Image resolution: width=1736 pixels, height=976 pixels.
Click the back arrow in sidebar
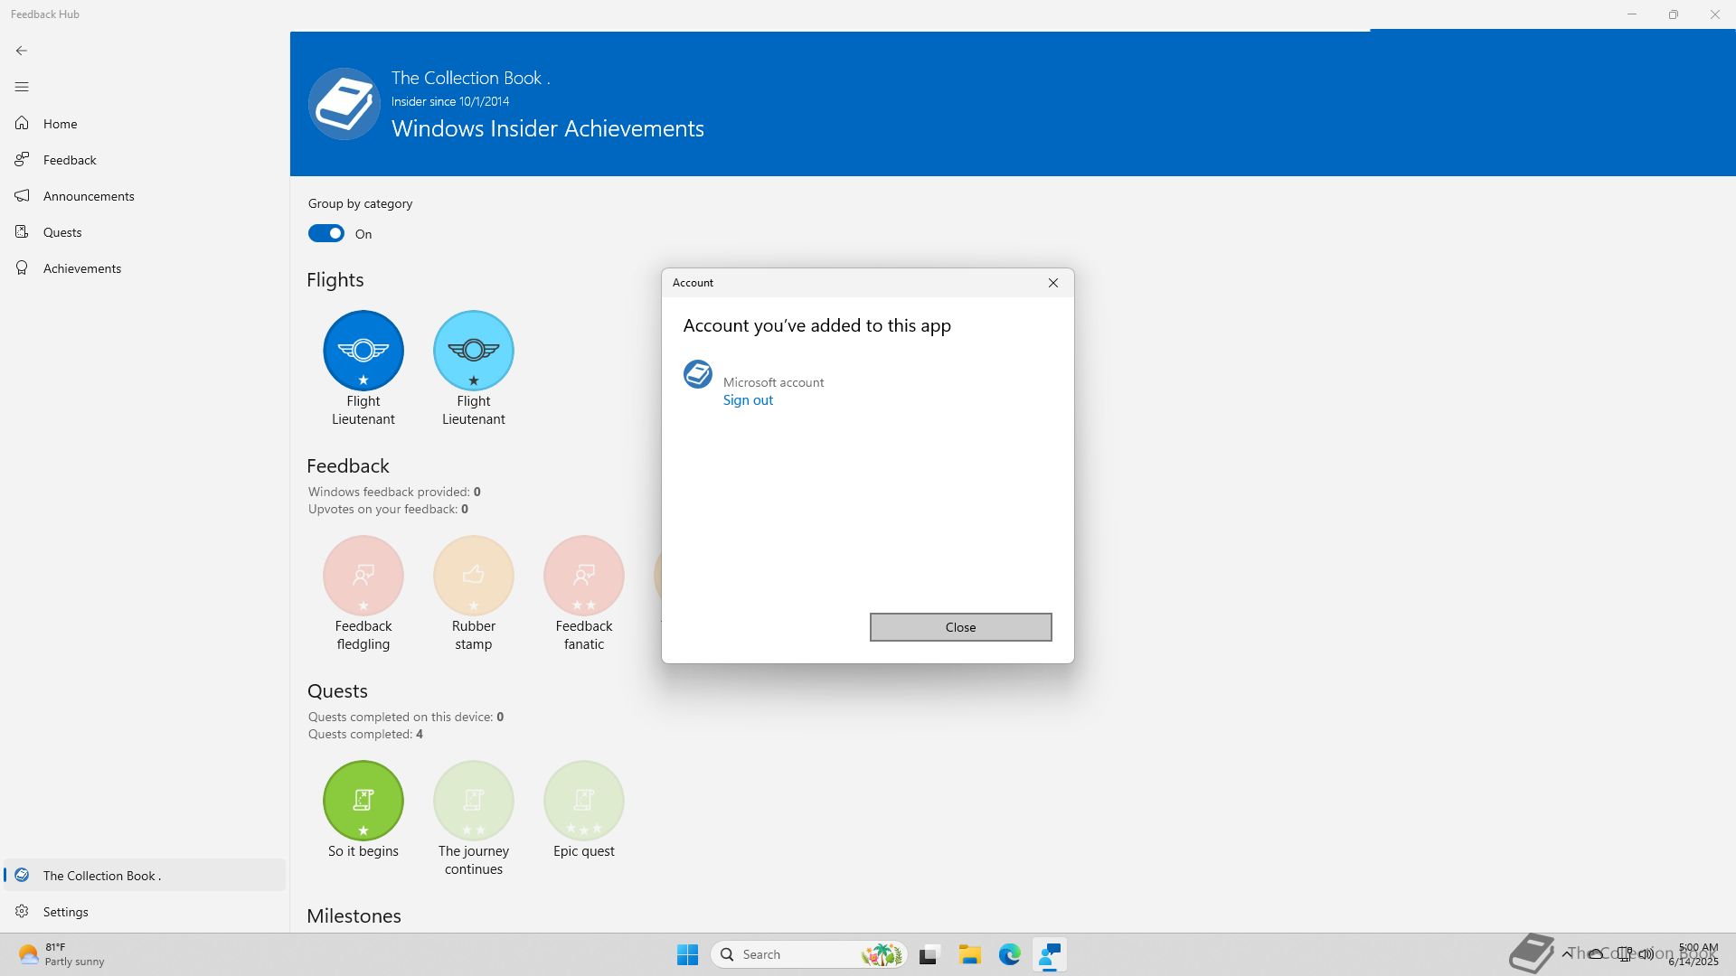pos(22,51)
